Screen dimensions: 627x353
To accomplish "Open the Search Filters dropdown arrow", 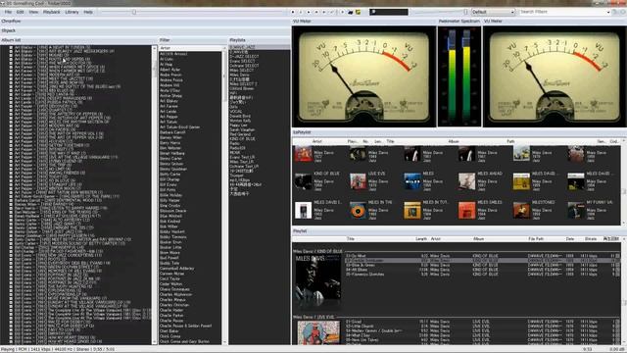I will [608, 12].
